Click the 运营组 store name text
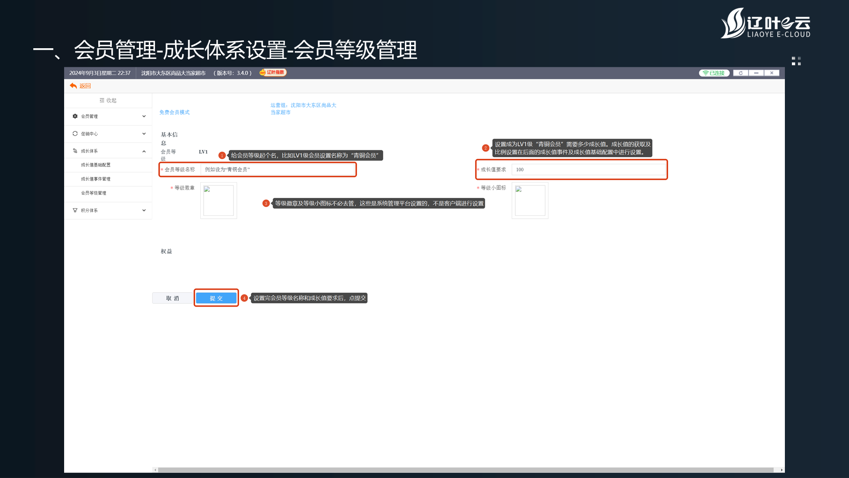This screenshot has height=478, width=849. [303, 109]
